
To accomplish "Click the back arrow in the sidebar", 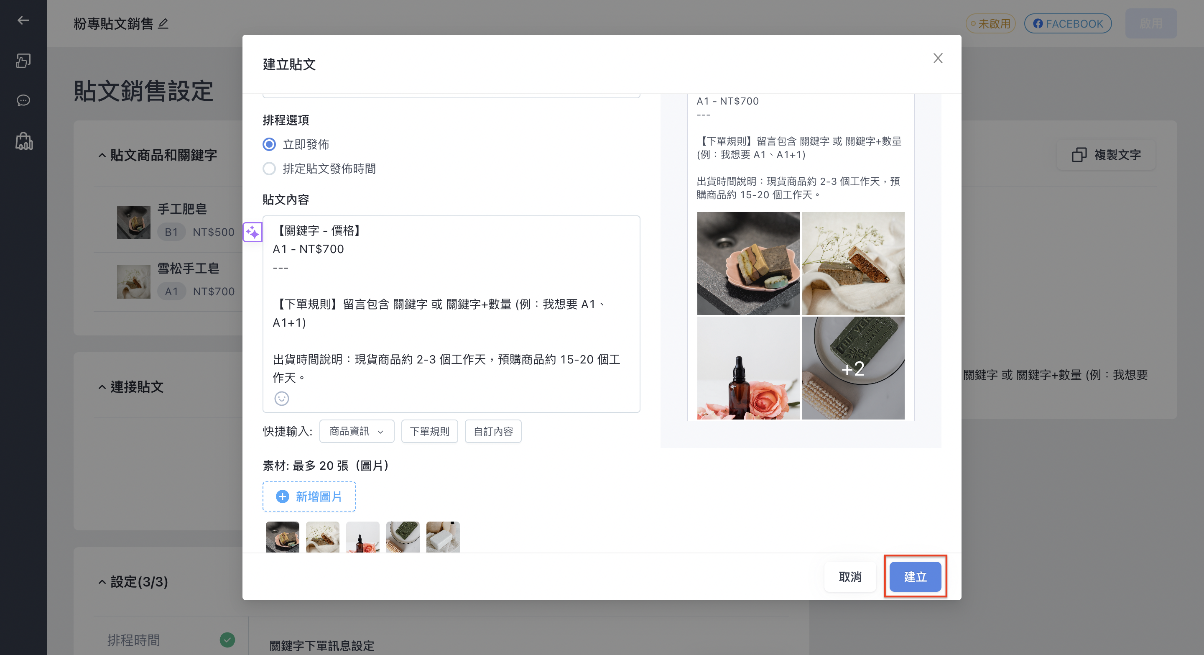I will [x=23, y=20].
